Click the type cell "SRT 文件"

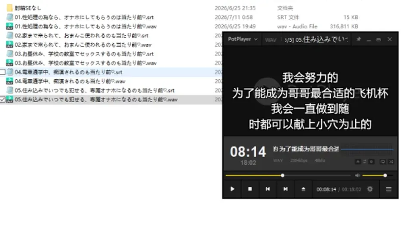pos(288,17)
